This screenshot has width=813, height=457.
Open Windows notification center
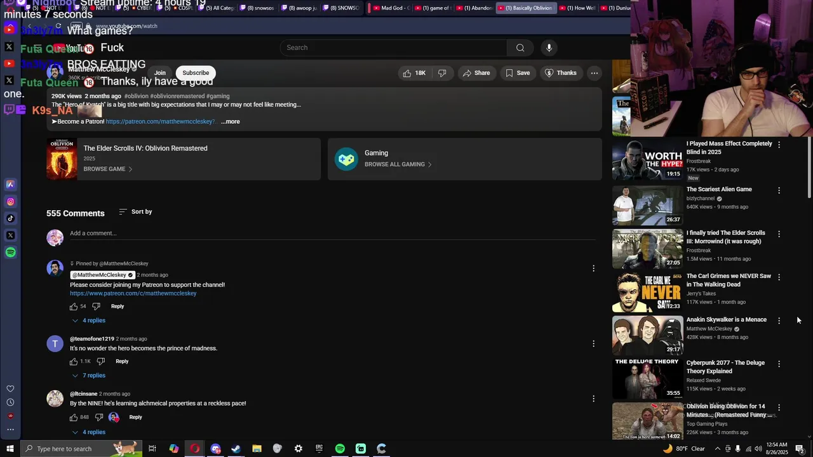(x=800, y=449)
